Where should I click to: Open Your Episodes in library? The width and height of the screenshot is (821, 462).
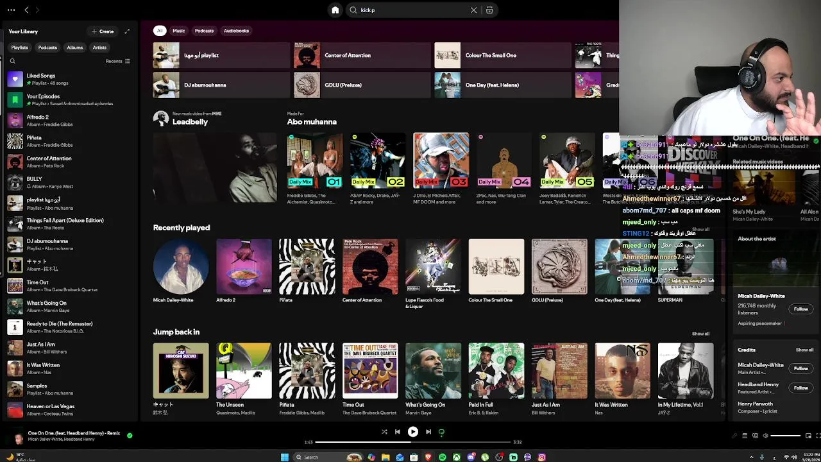click(x=69, y=99)
